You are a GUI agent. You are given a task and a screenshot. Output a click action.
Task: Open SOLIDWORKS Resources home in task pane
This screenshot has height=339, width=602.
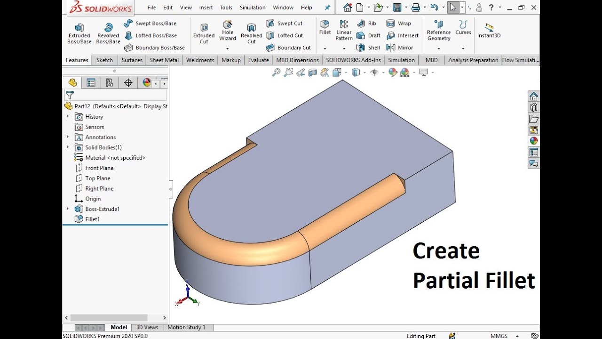[533, 96]
